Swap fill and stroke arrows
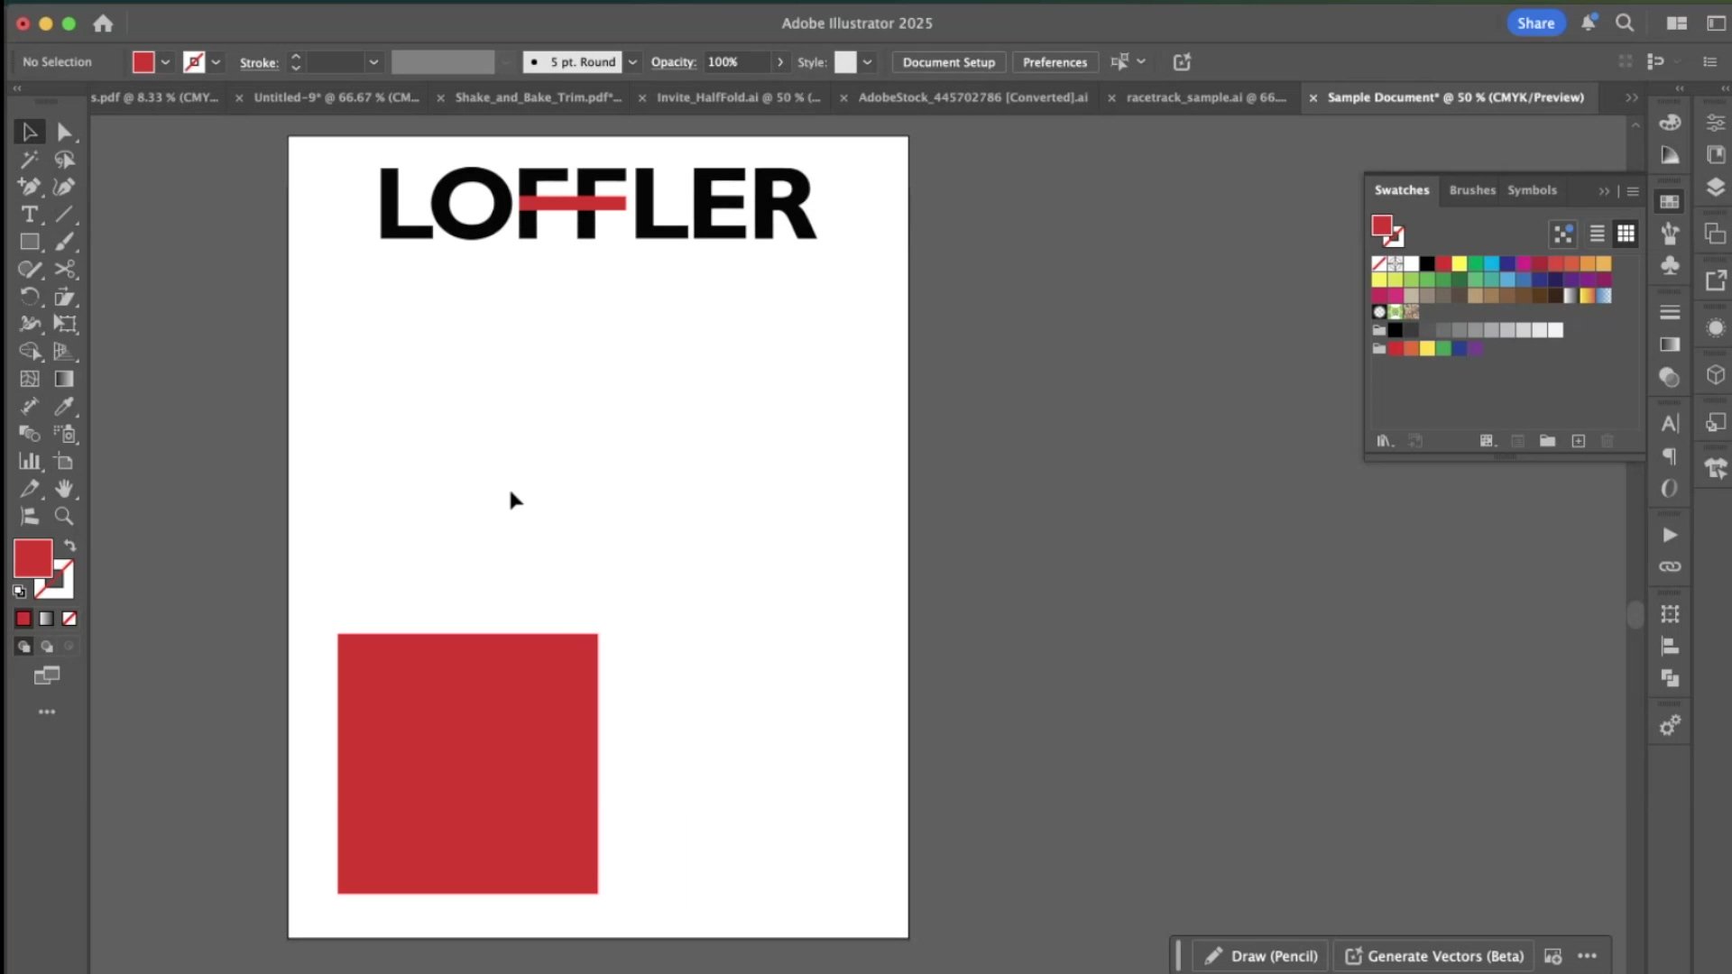This screenshot has height=974, width=1732. (70, 546)
